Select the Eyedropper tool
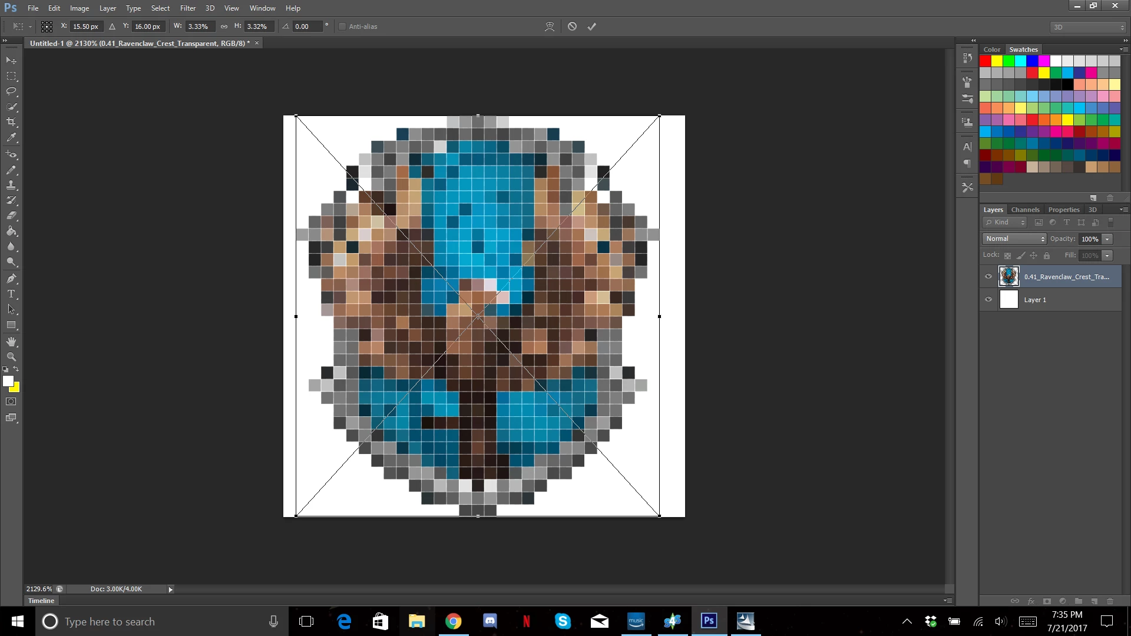Screen dimensions: 1131x636 (x=11, y=138)
